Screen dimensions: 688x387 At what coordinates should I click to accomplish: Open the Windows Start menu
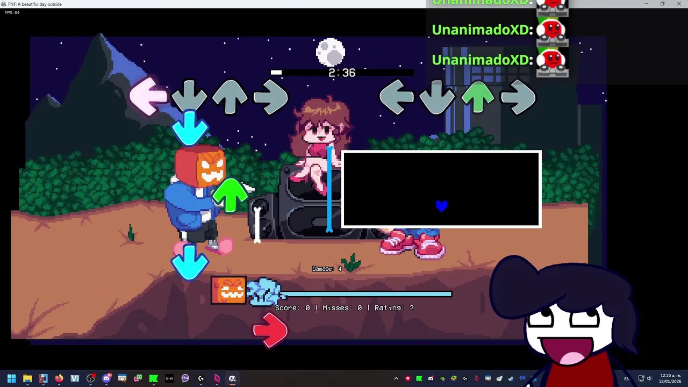11,378
